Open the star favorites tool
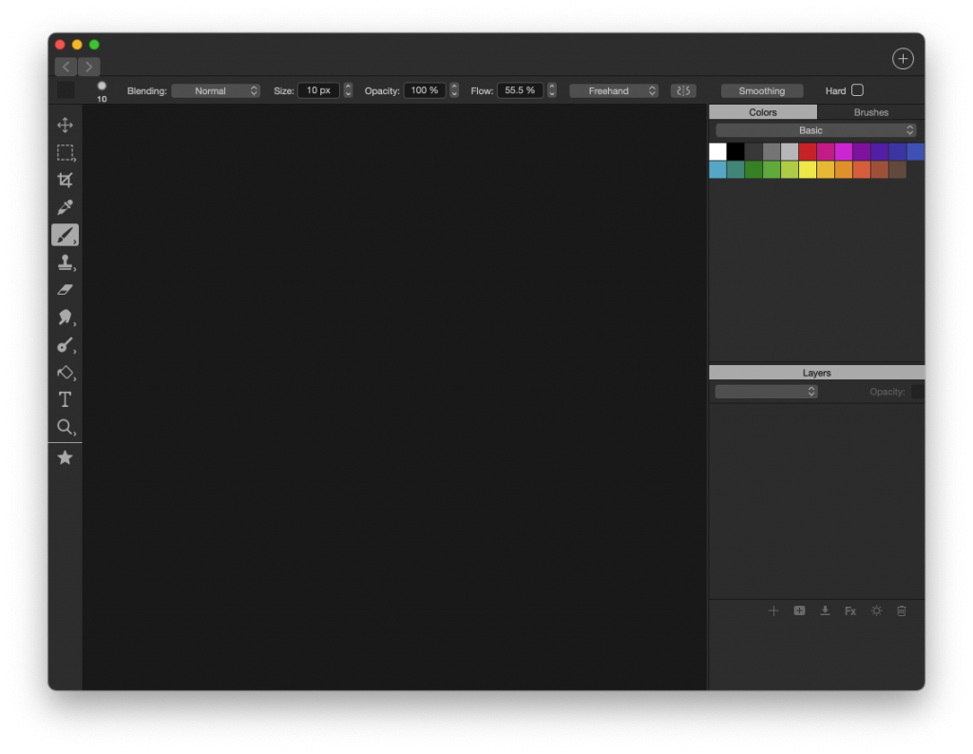The height and width of the screenshot is (754, 973). coord(66,457)
